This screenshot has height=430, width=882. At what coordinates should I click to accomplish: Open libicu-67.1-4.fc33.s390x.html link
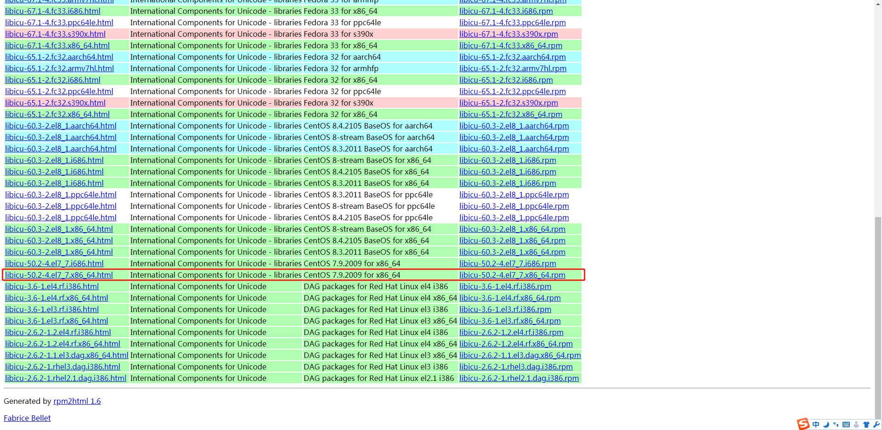pyautogui.click(x=55, y=34)
